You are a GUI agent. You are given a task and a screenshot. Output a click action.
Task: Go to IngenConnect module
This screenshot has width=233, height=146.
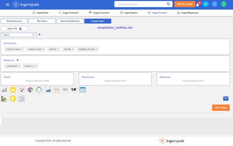(69, 13)
